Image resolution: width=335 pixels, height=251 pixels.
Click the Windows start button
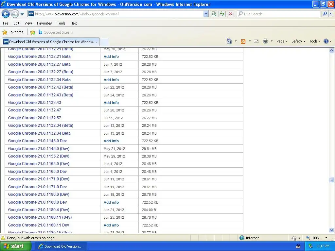point(16,246)
